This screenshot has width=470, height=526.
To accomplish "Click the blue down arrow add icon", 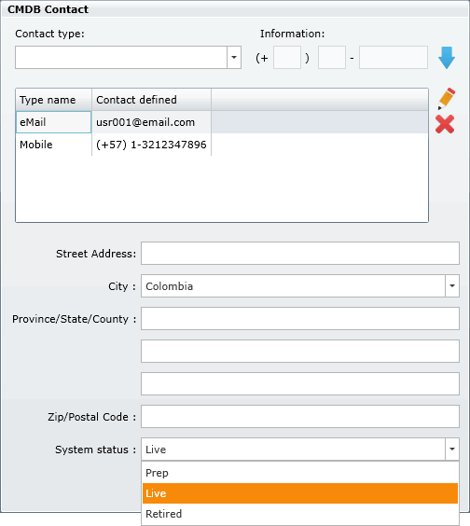I will point(447,58).
